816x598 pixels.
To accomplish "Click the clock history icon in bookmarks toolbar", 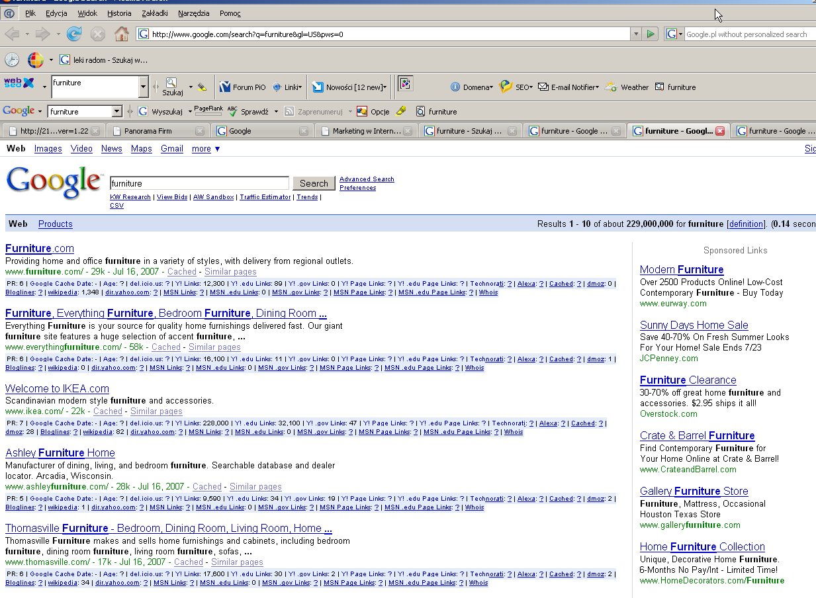I will pos(12,60).
